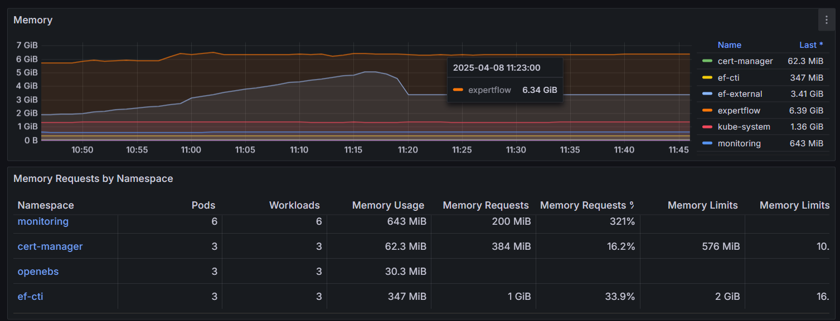Screen dimensions: 840x321
Task: Click the ef-external legend color marker
Action: [707, 94]
